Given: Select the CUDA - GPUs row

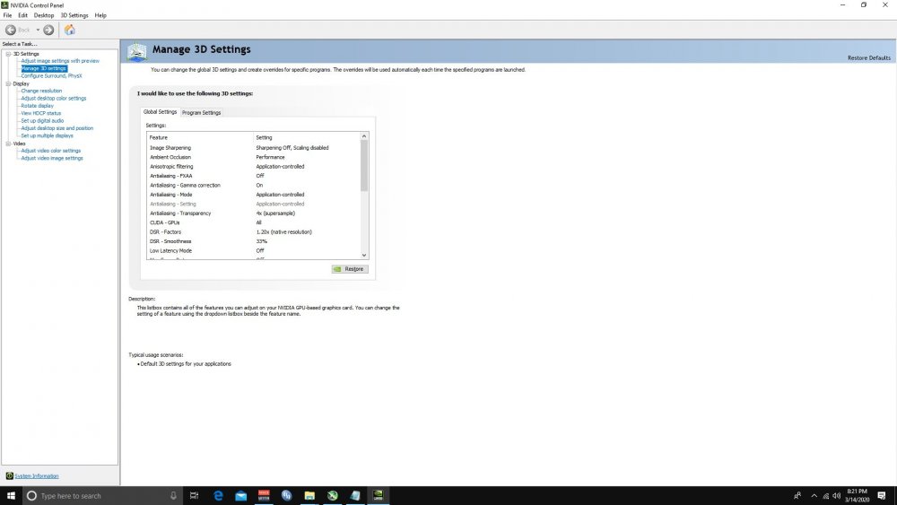Looking at the screenshot, I should [254, 222].
